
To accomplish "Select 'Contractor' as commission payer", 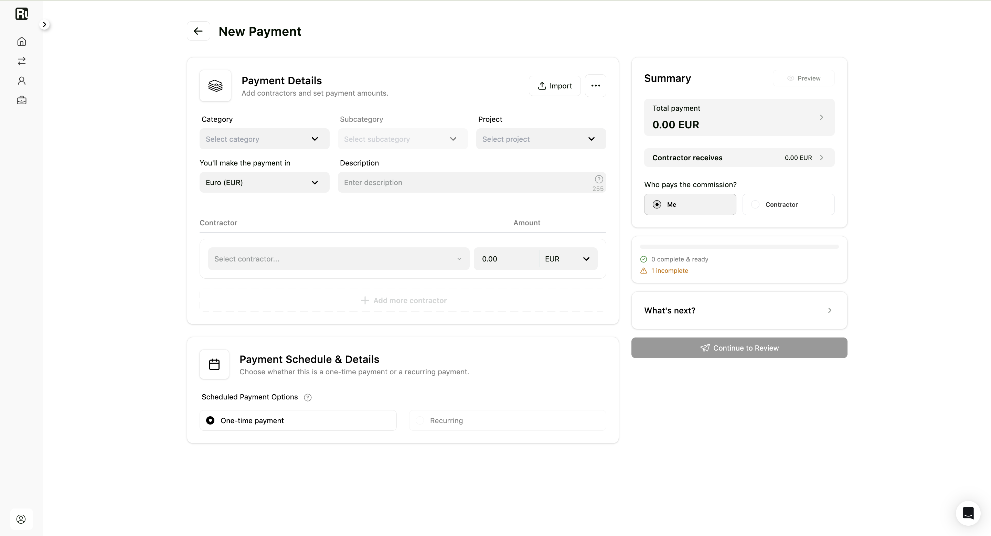I will click(788, 205).
